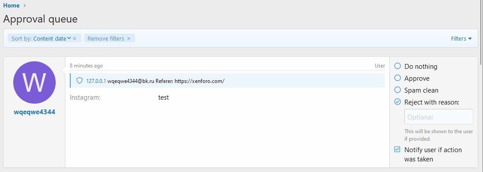Click the breadcrumb chevron after Home
This screenshot has height=172, width=483.
[x=25, y=6]
